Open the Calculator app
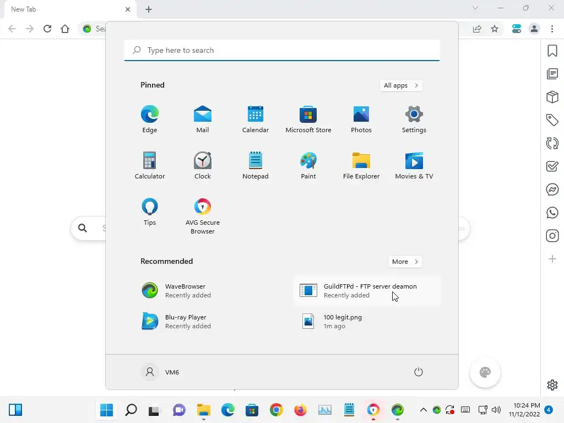Viewport: 564px width, 423px height. click(x=150, y=165)
